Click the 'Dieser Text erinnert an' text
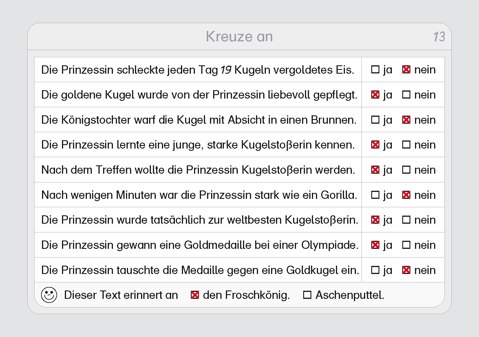This screenshot has width=479, height=337. coord(121,295)
